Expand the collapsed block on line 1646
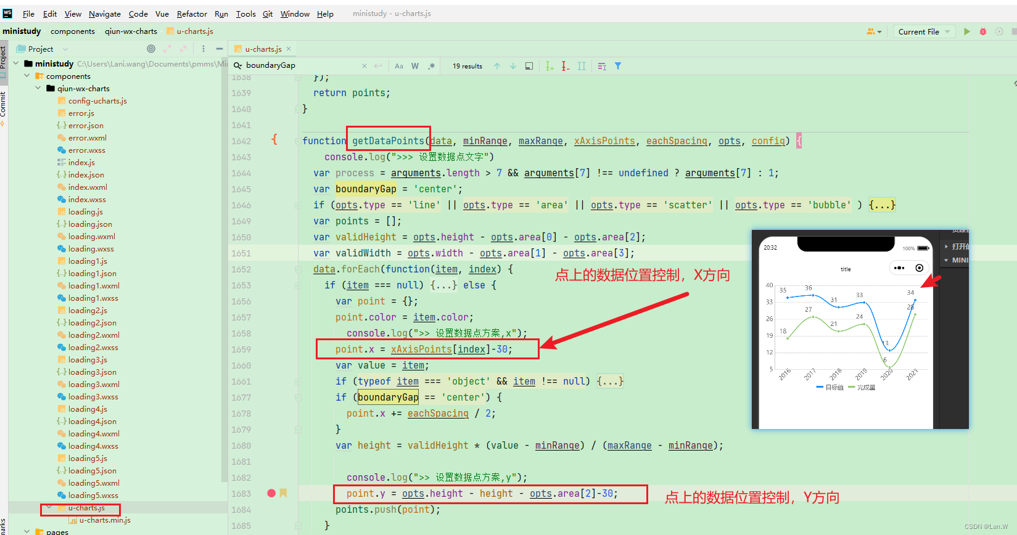The width and height of the screenshot is (1017, 535). tap(882, 205)
